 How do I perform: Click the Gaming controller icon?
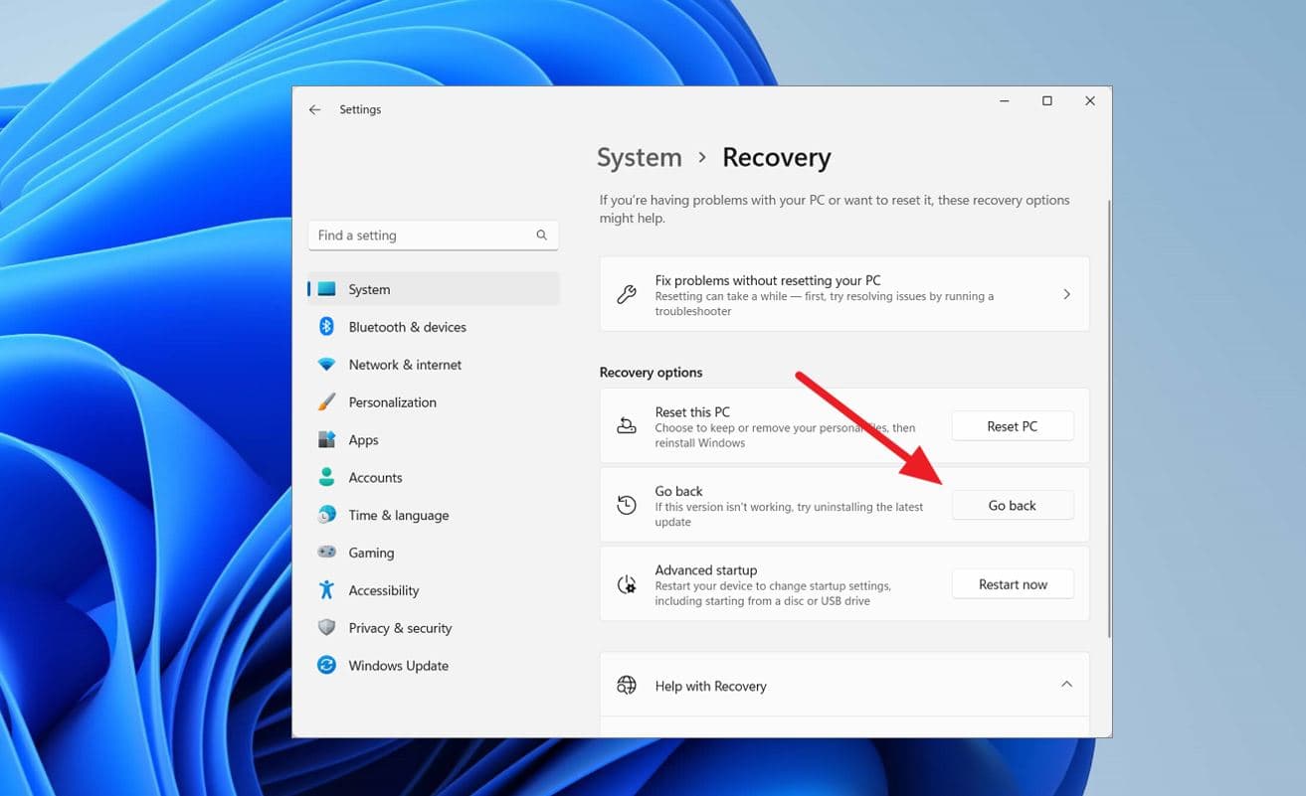point(326,553)
